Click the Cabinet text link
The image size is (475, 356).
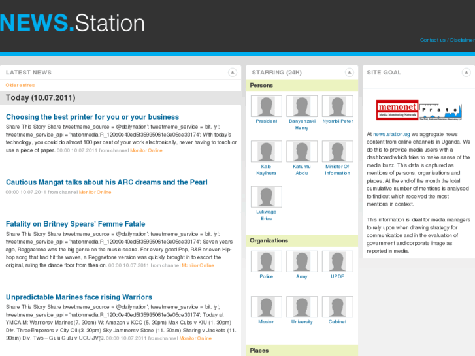coord(338,322)
